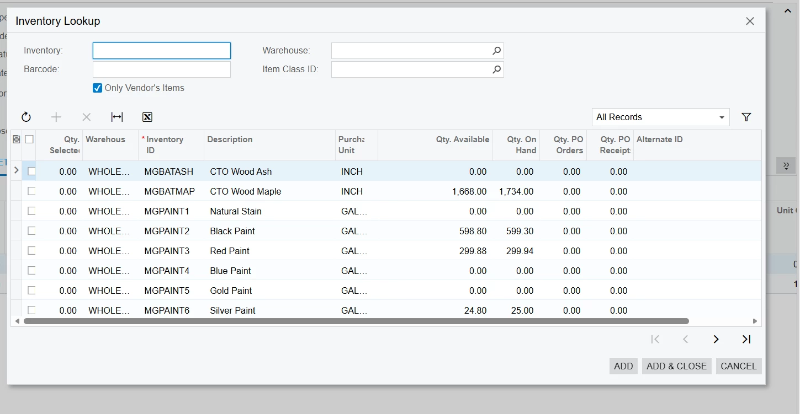Go to first page arrow

click(x=655, y=340)
